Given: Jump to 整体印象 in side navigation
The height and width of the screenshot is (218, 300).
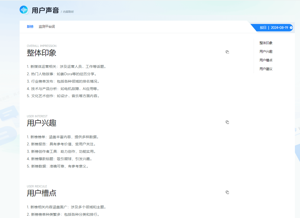Looking at the screenshot, I should pyautogui.click(x=266, y=43).
